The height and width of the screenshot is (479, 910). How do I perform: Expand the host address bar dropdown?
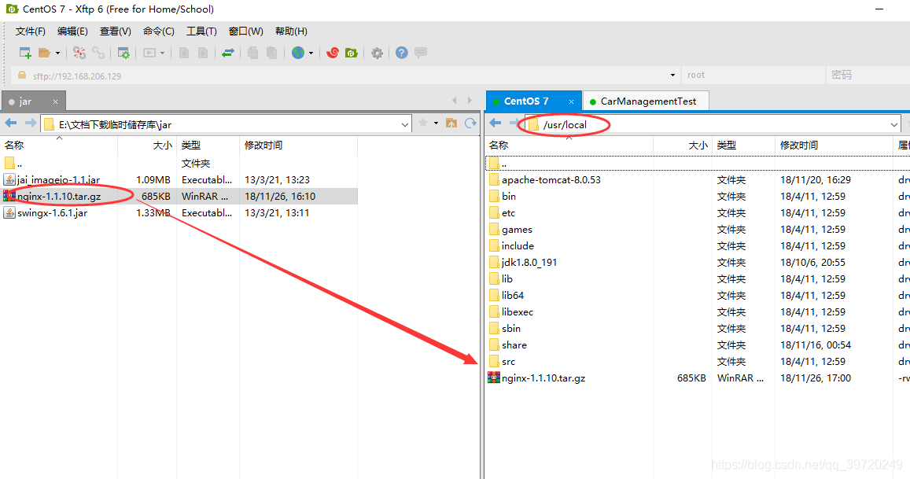coord(672,75)
